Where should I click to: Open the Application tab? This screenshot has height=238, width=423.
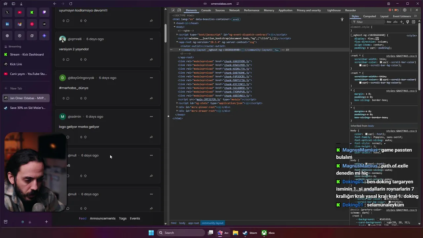(x=285, y=10)
